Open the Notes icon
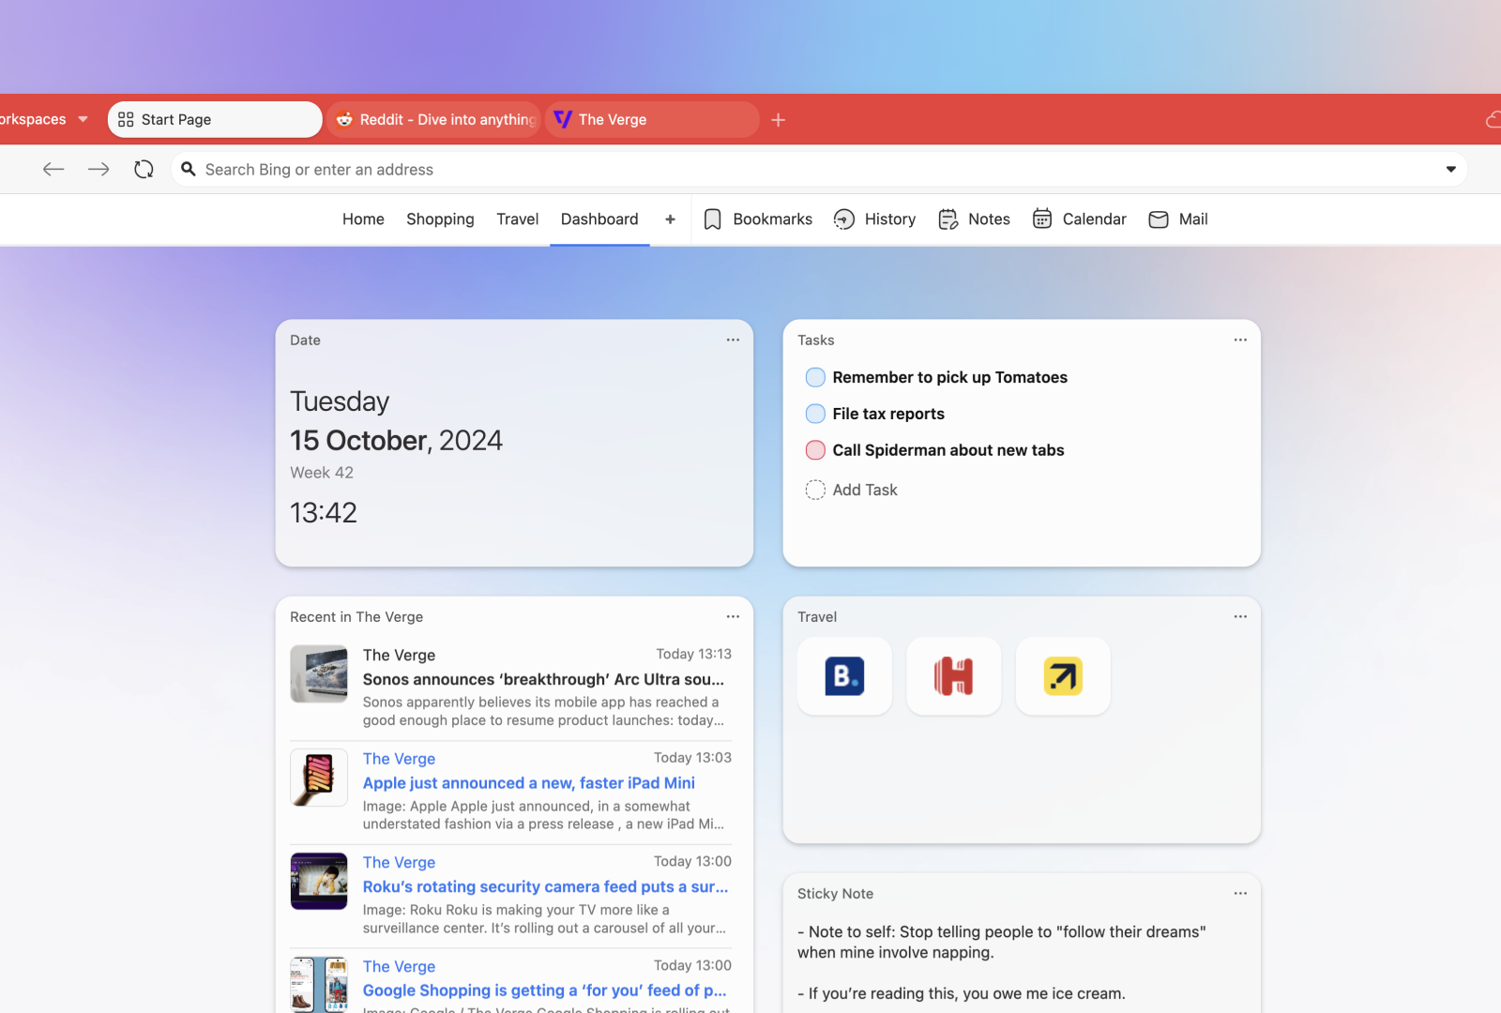Viewport: 1501px width, 1013px height. [x=948, y=219]
